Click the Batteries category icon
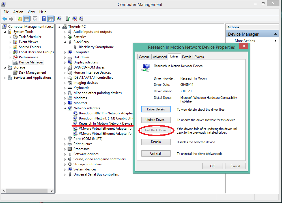Viewport: 282px width, 203px height. (70, 37)
